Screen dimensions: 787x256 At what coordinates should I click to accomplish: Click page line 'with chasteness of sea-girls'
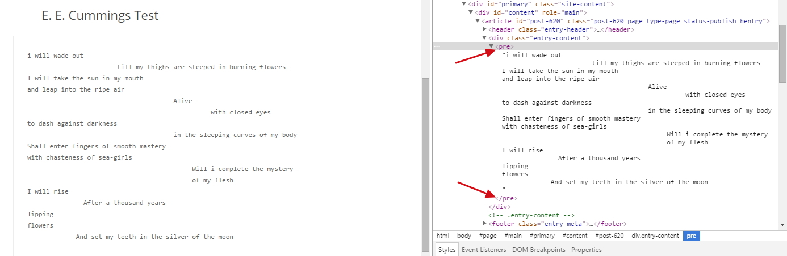click(x=79, y=157)
